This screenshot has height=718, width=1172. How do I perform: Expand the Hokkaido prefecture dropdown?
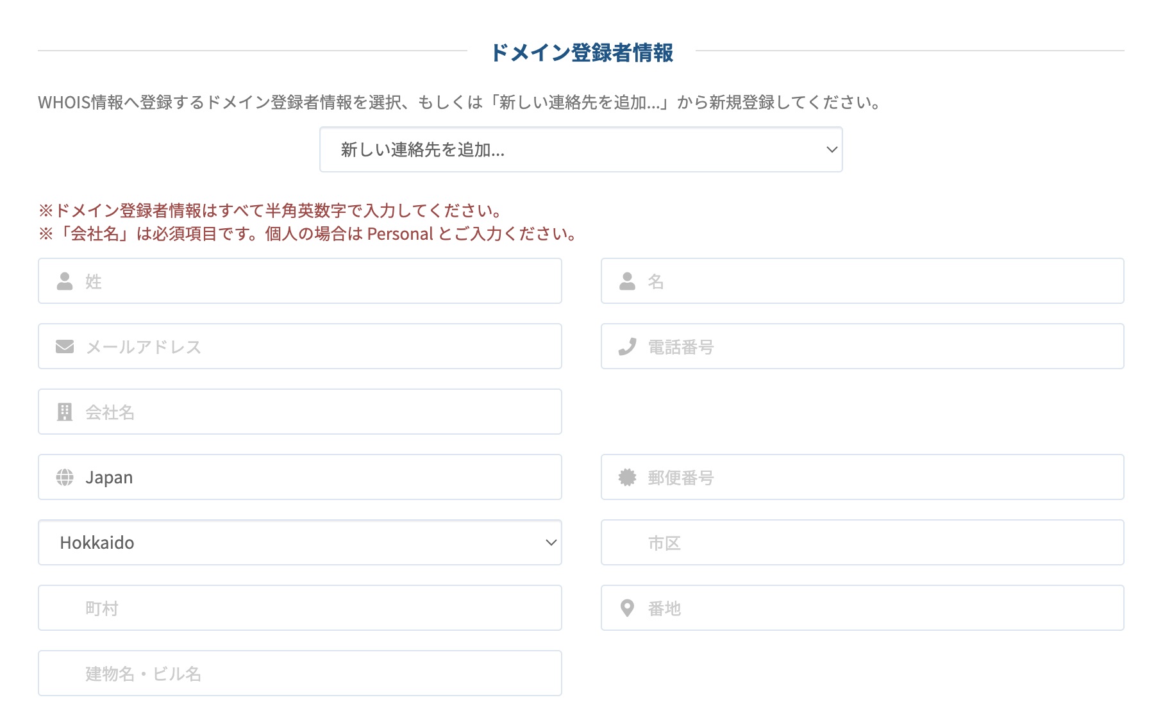[300, 542]
